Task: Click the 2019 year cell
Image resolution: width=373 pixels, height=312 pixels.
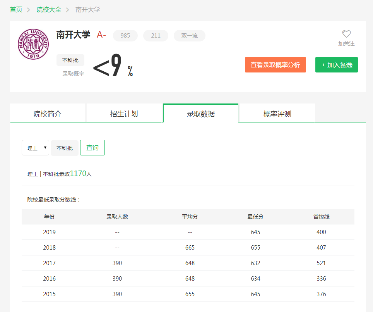Action: 49,232
